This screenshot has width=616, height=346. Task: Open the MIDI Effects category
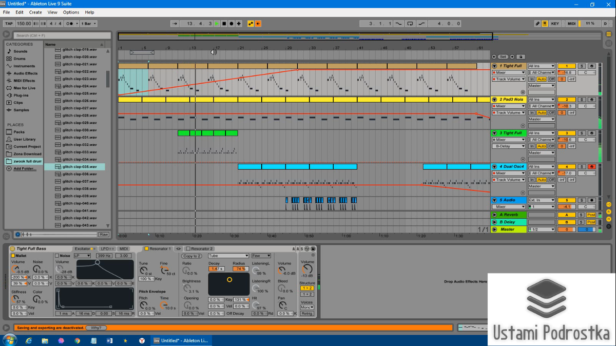(24, 81)
